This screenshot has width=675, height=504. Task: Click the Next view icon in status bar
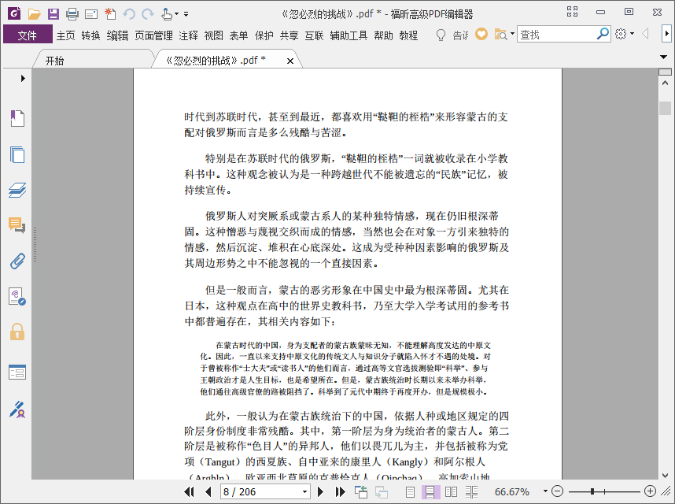[381, 491]
